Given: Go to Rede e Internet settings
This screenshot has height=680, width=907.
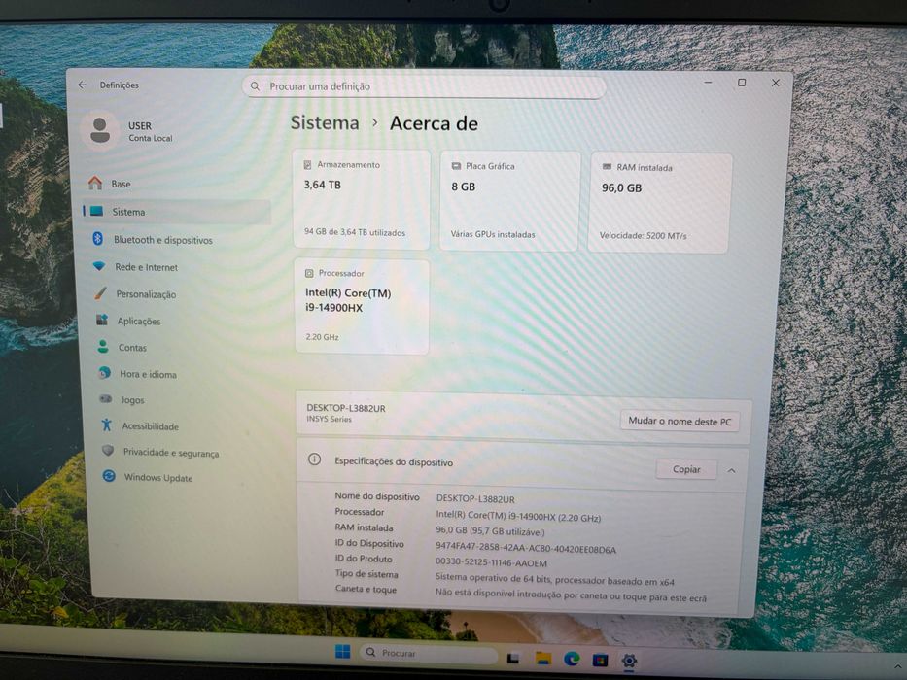Looking at the screenshot, I should click(146, 267).
